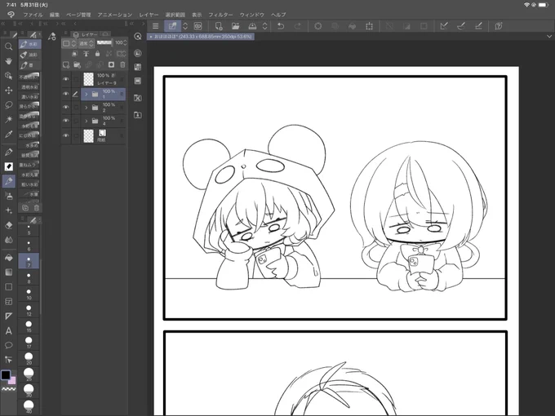Select the Airbrush tool
Image resolution: width=555 pixels, height=416 pixels.
coord(8,196)
